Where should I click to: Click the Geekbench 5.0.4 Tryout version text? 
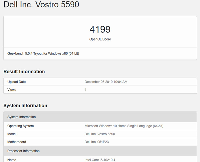[43, 53]
